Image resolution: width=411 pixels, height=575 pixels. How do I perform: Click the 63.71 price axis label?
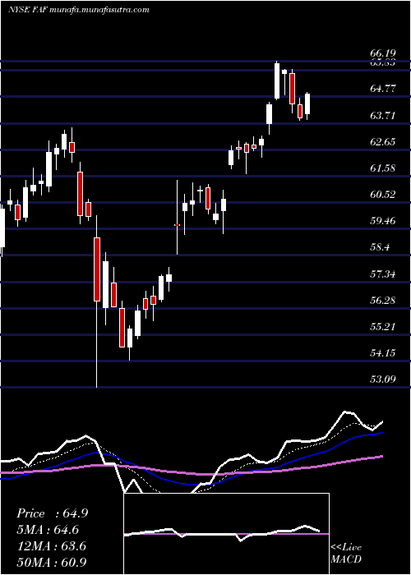click(x=383, y=116)
